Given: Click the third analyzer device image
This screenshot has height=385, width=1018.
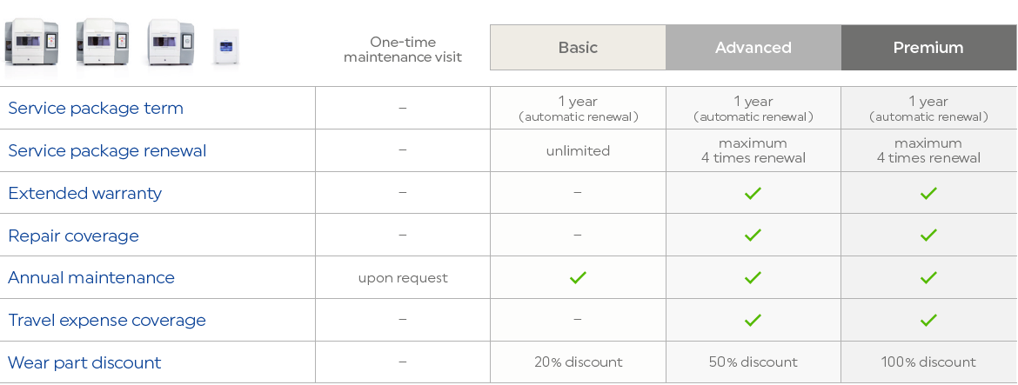Looking at the screenshot, I should (x=170, y=42).
